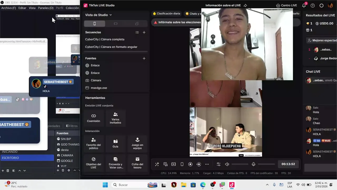
Task: Adjust the microphone level slider
Action: click(266, 164)
